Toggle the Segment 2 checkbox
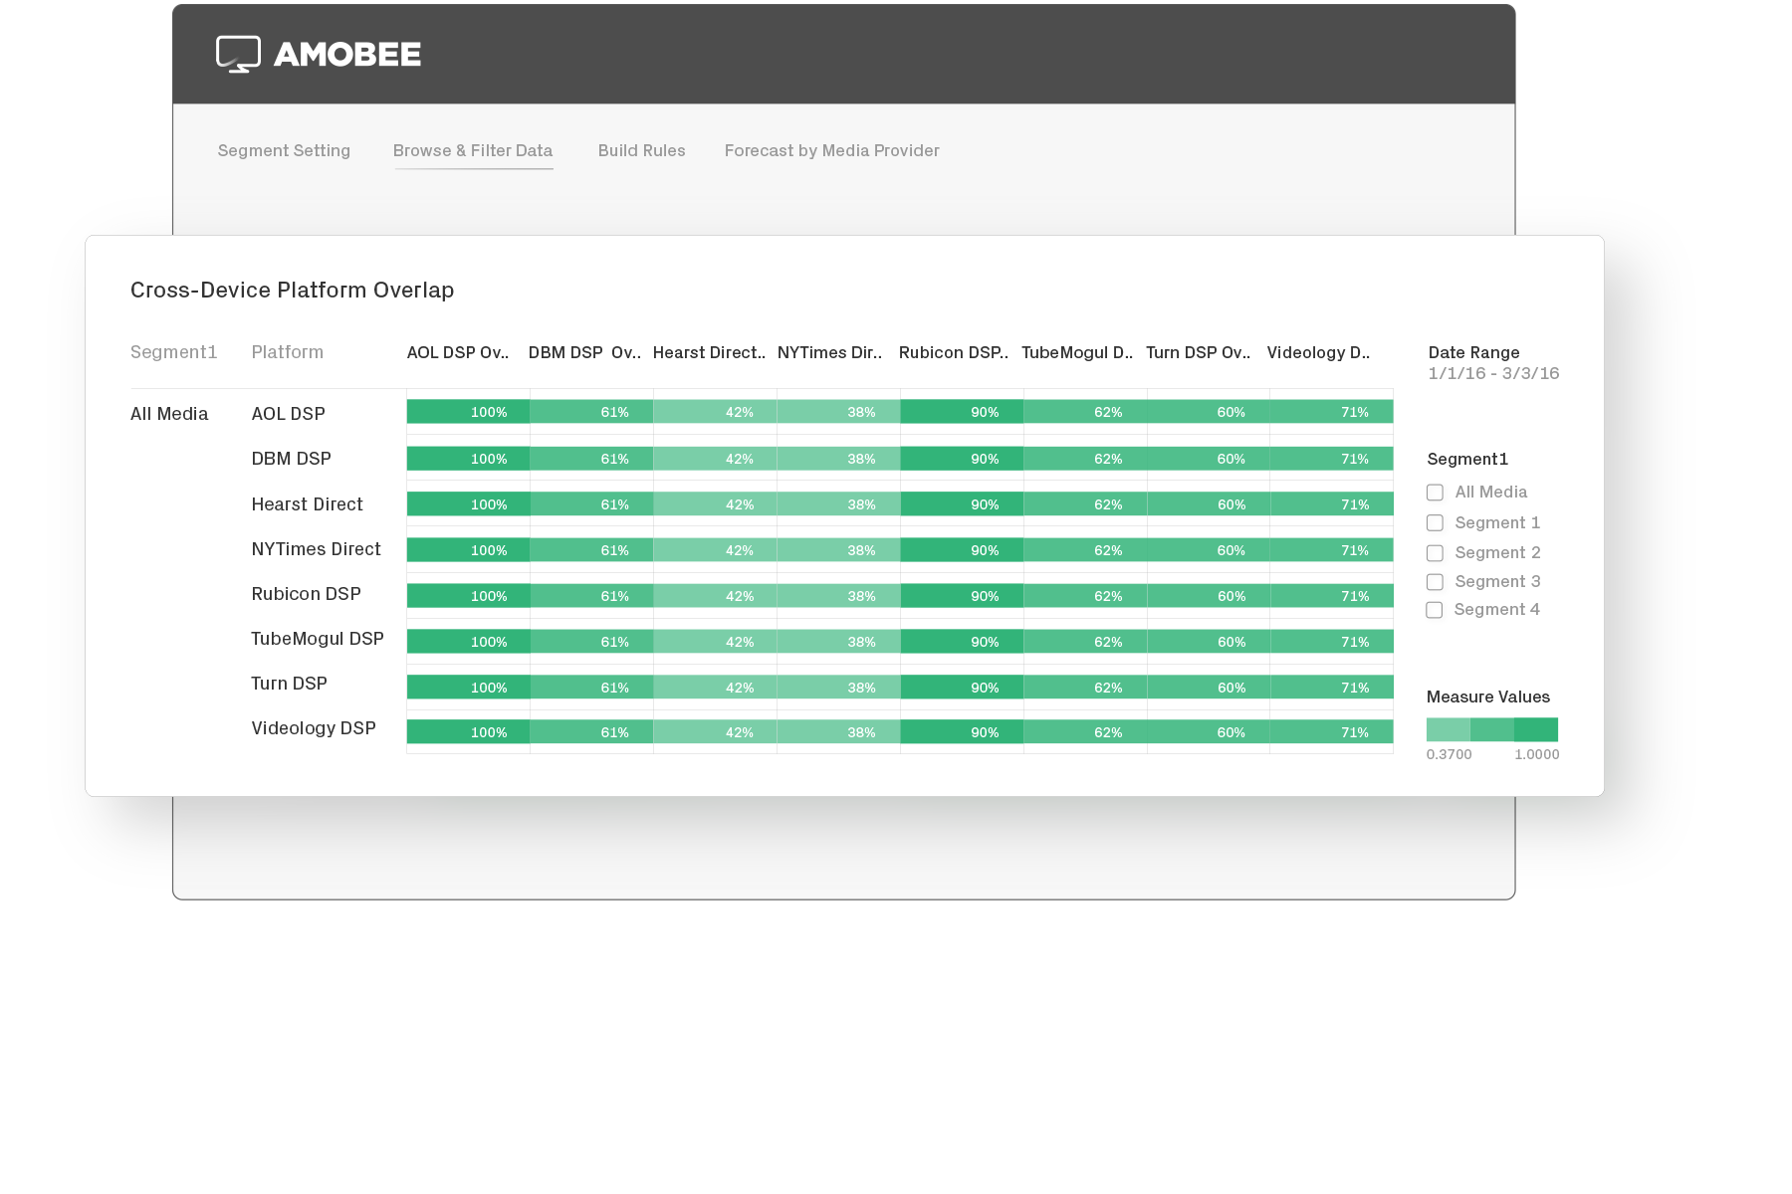This screenshot has height=1194, width=1792. (1435, 552)
